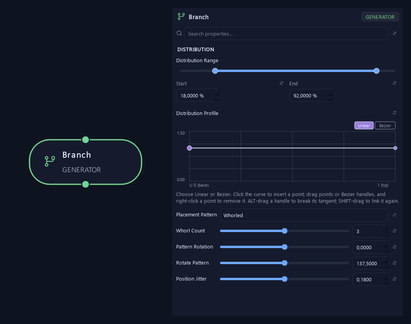Click the Search properties field
This screenshot has height=324, width=411.
pos(286,34)
